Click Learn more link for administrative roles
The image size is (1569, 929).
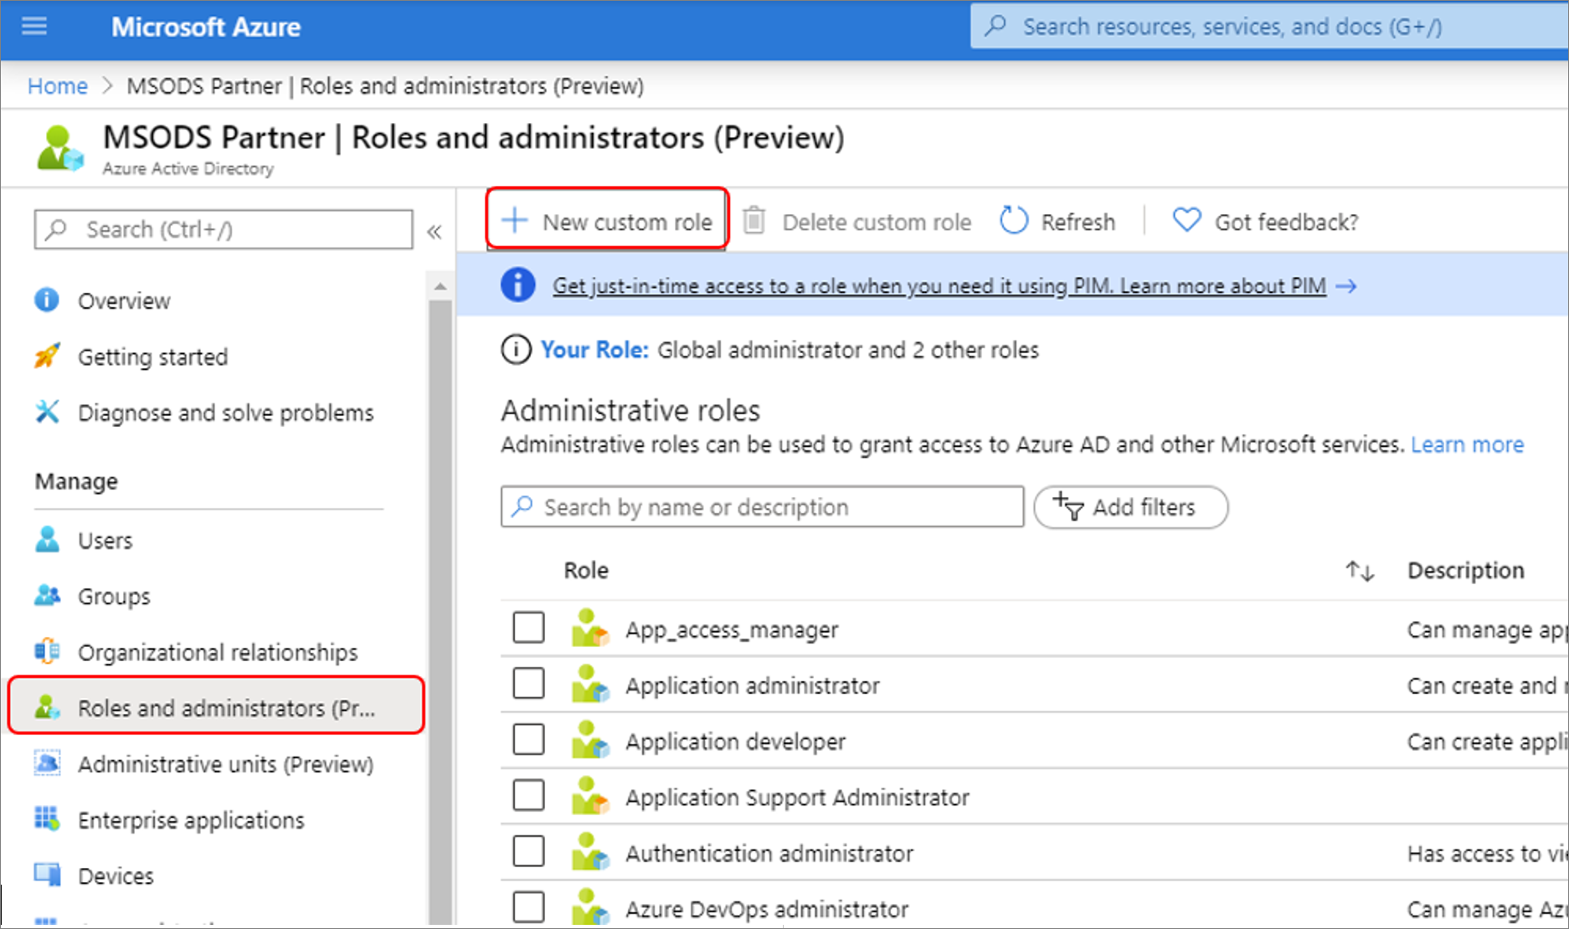point(1467,444)
